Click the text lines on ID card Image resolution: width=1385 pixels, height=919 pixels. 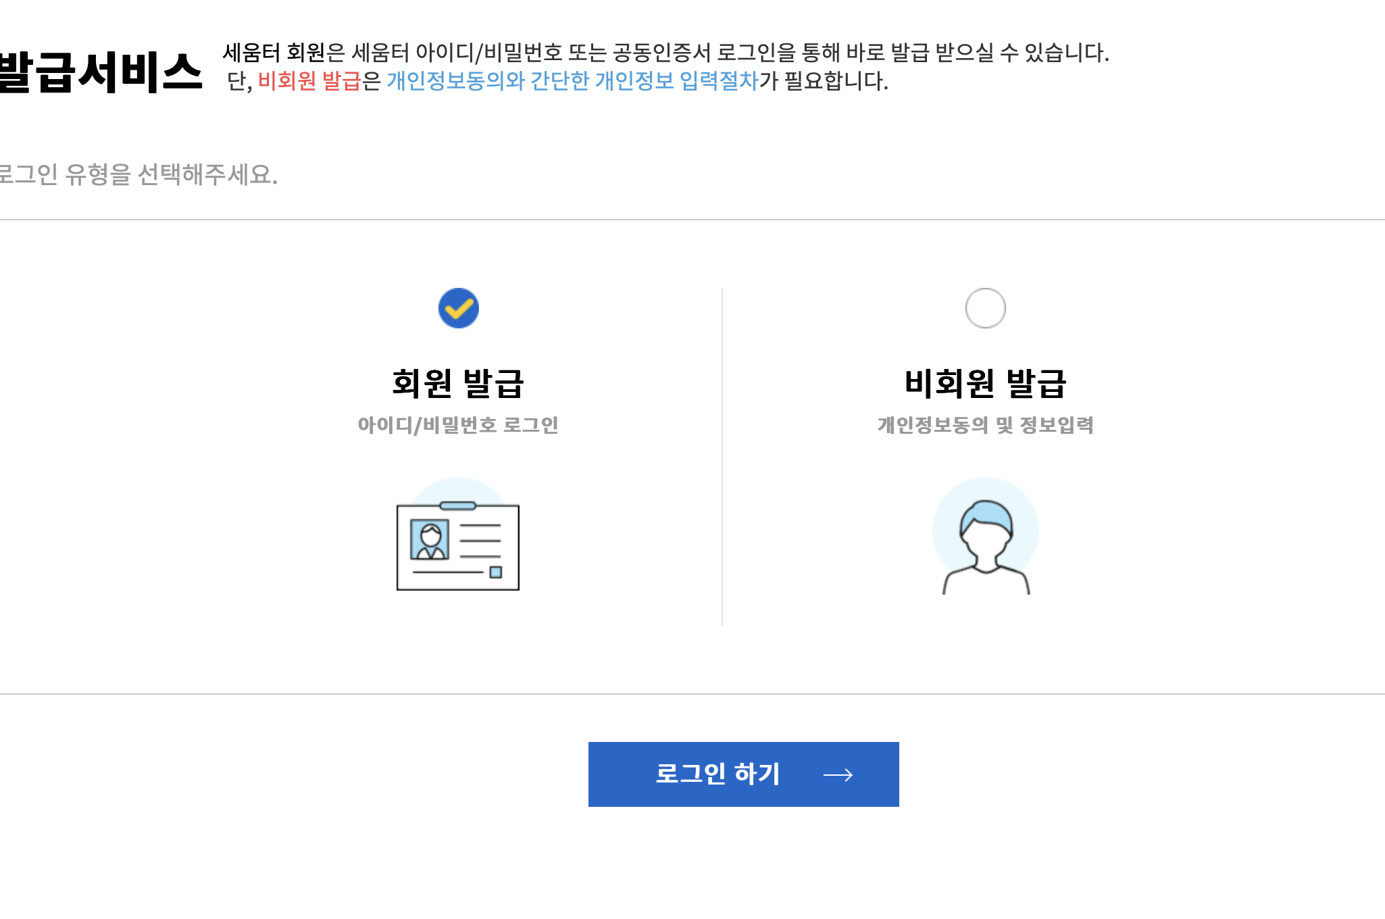(480, 541)
